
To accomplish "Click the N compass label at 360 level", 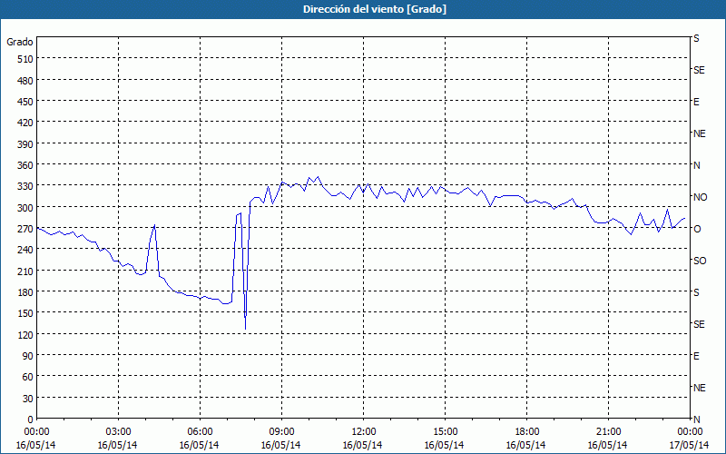I will (x=696, y=165).
